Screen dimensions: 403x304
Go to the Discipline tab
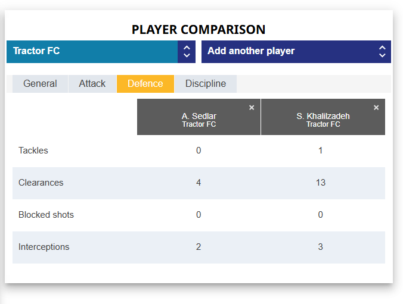click(206, 84)
